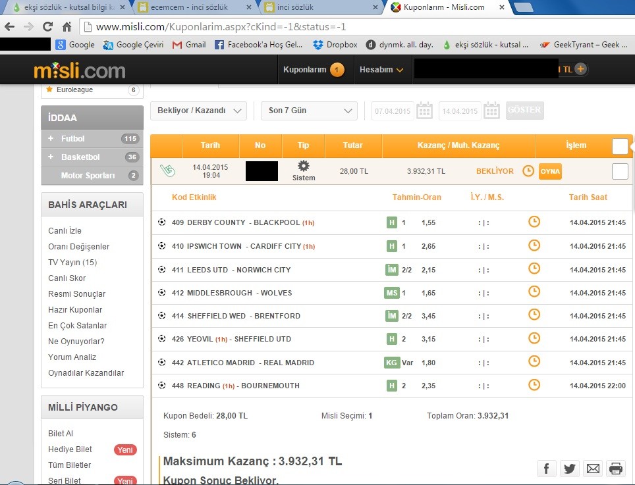
Task: Open the Oynadılar Kazandılar link
Action: [x=86, y=372]
